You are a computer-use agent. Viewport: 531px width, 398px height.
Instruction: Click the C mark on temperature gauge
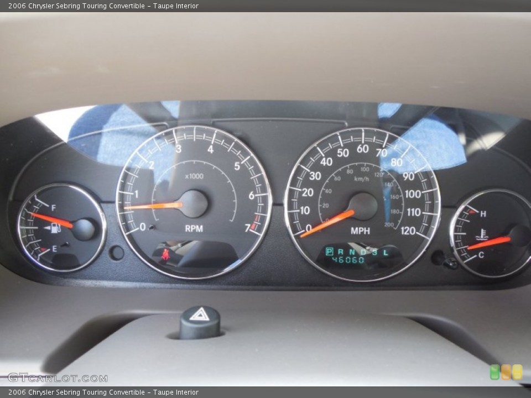(x=481, y=255)
